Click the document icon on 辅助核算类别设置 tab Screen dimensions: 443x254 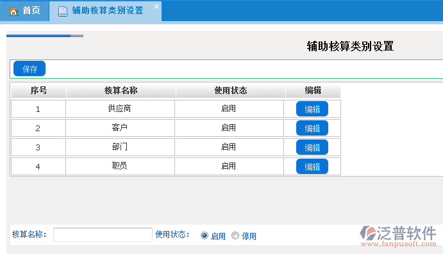[62, 12]
